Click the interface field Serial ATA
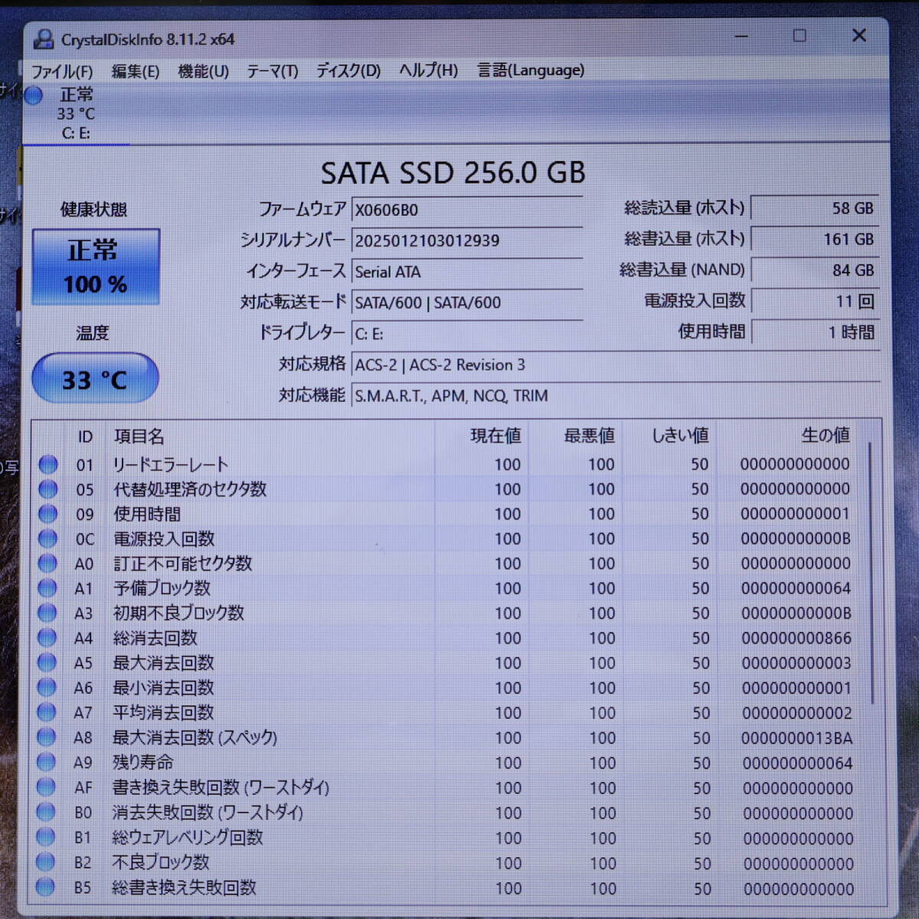919x919 pixels. (466, 272)
